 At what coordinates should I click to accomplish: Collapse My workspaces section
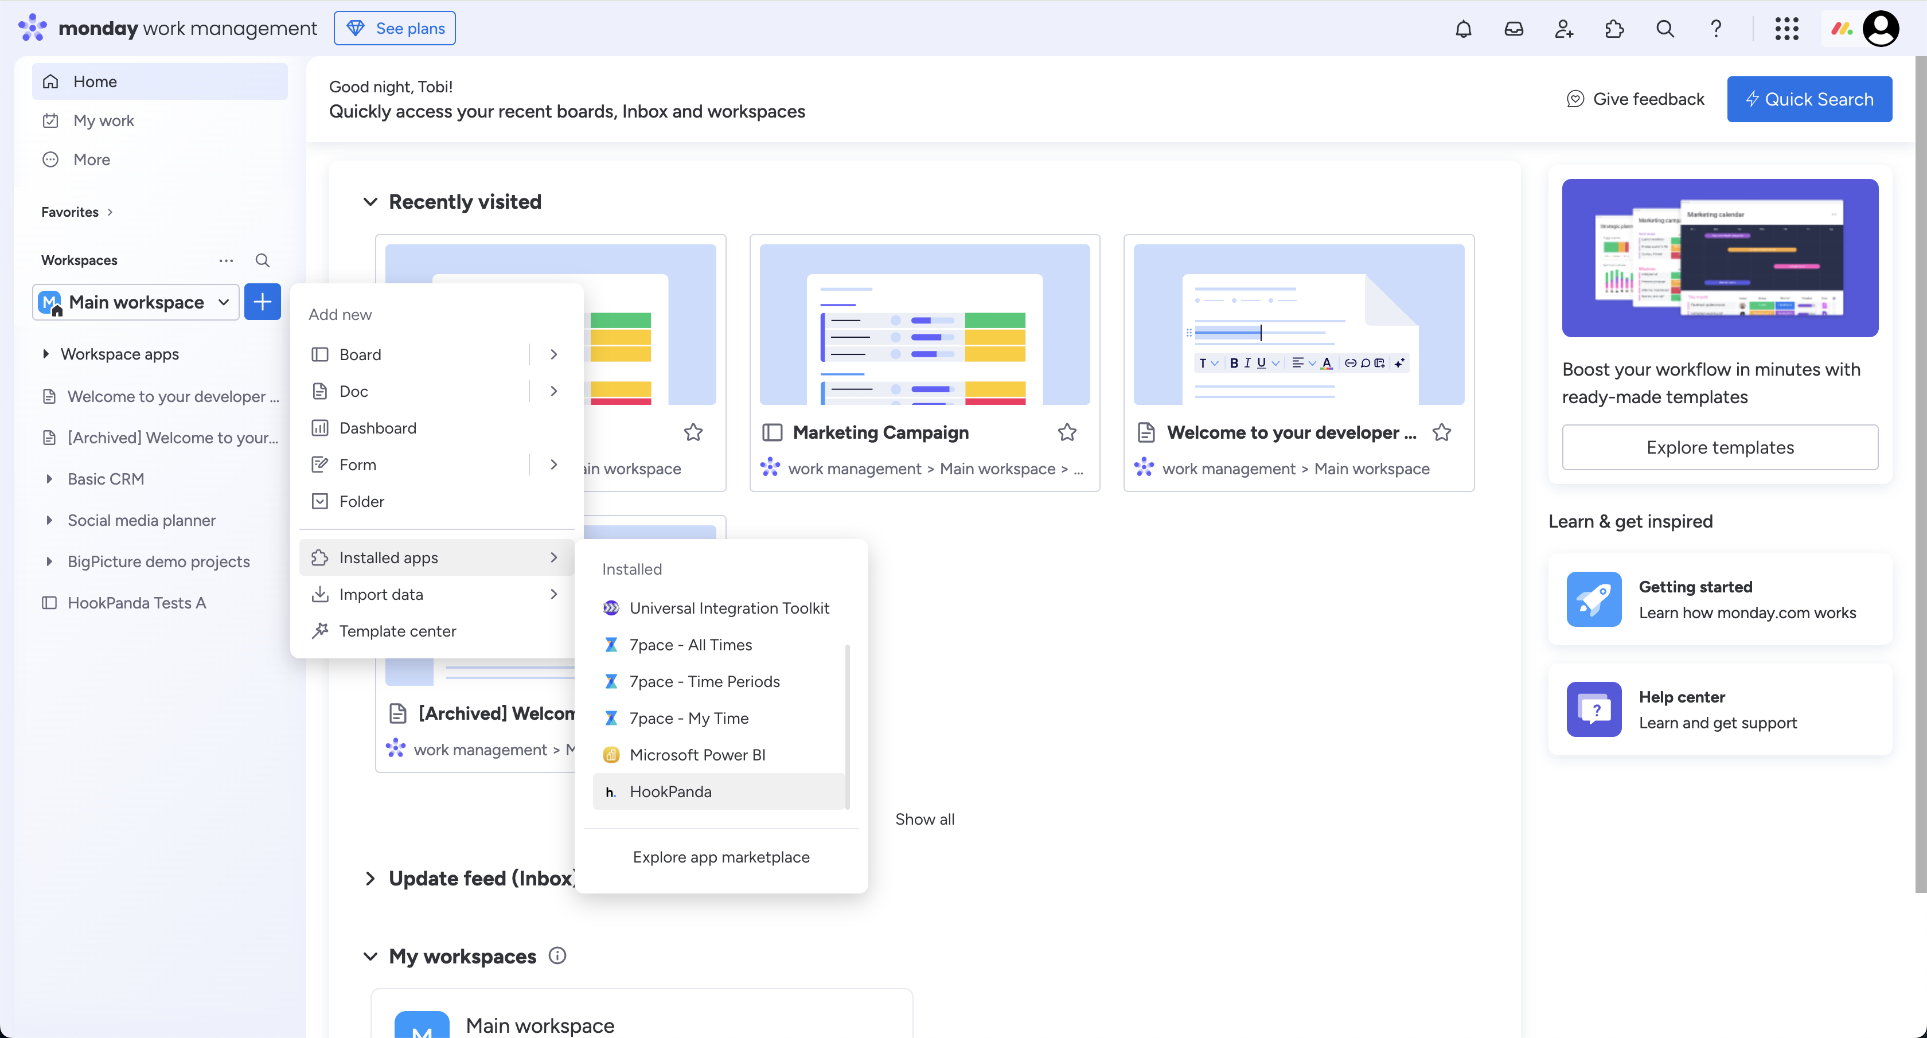pos(370,957)
